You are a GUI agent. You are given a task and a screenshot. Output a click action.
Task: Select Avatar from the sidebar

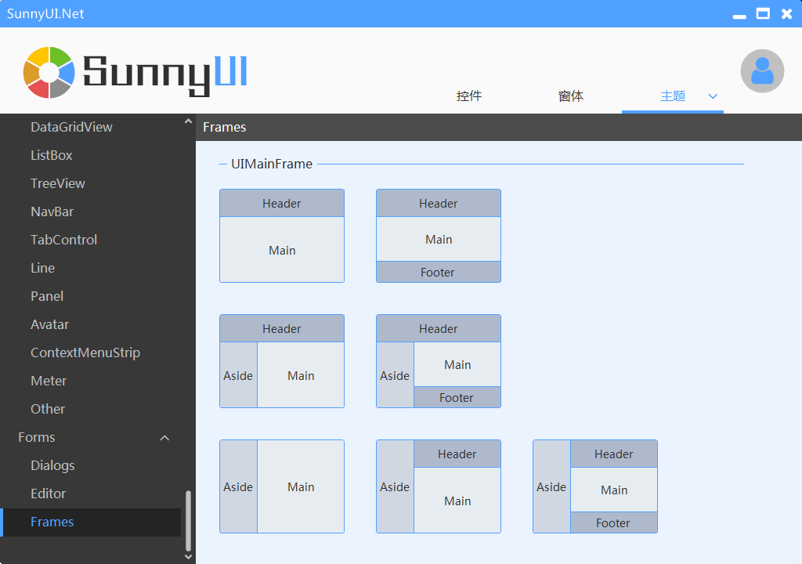click(49, 324)
